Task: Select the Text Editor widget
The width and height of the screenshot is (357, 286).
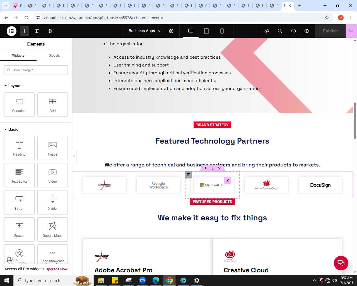Action: coord(19,175)
